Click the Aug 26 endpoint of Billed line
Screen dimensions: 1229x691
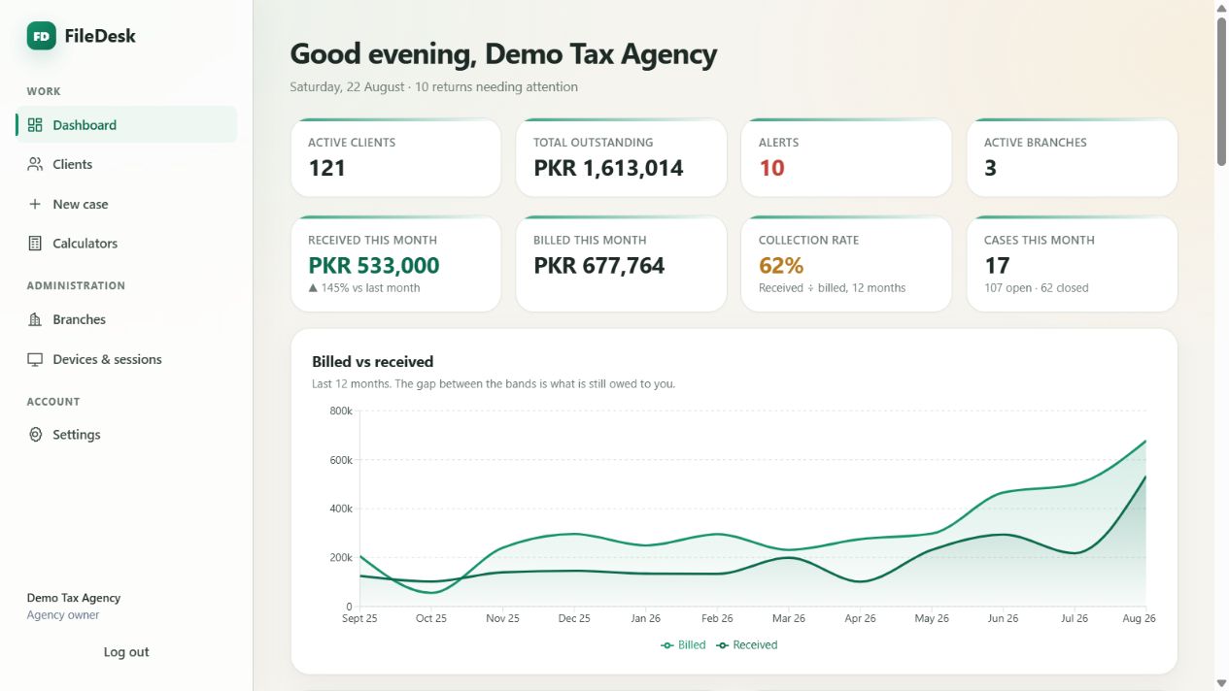coord(1146,441)
